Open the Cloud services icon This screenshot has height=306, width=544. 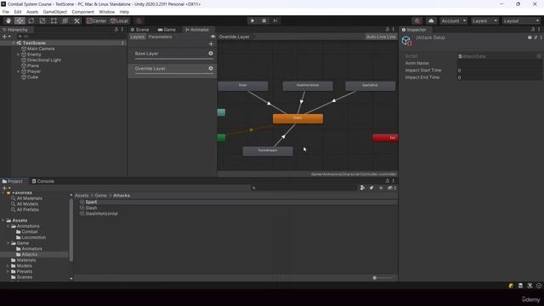point(431,20)
